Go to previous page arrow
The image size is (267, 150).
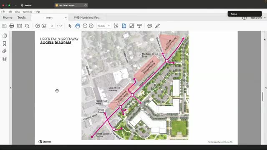point(38,26)
